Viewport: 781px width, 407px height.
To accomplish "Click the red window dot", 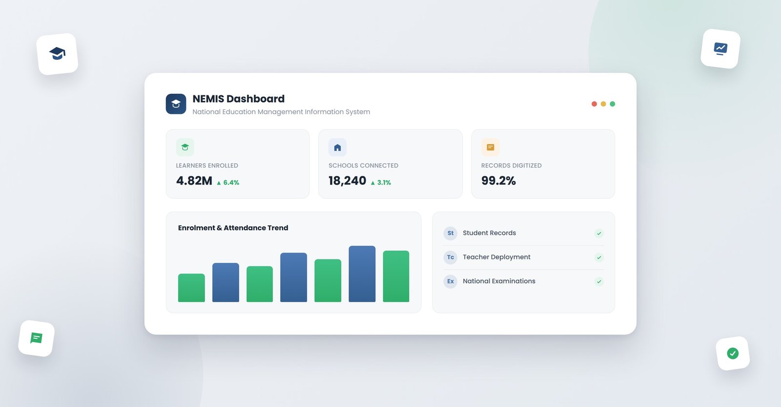I will click(594, 104).
